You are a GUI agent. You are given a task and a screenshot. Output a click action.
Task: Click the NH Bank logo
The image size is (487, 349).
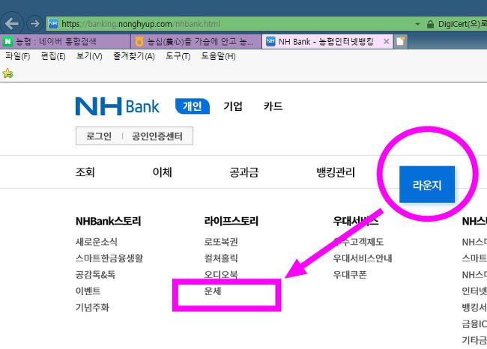pos(118,106)
